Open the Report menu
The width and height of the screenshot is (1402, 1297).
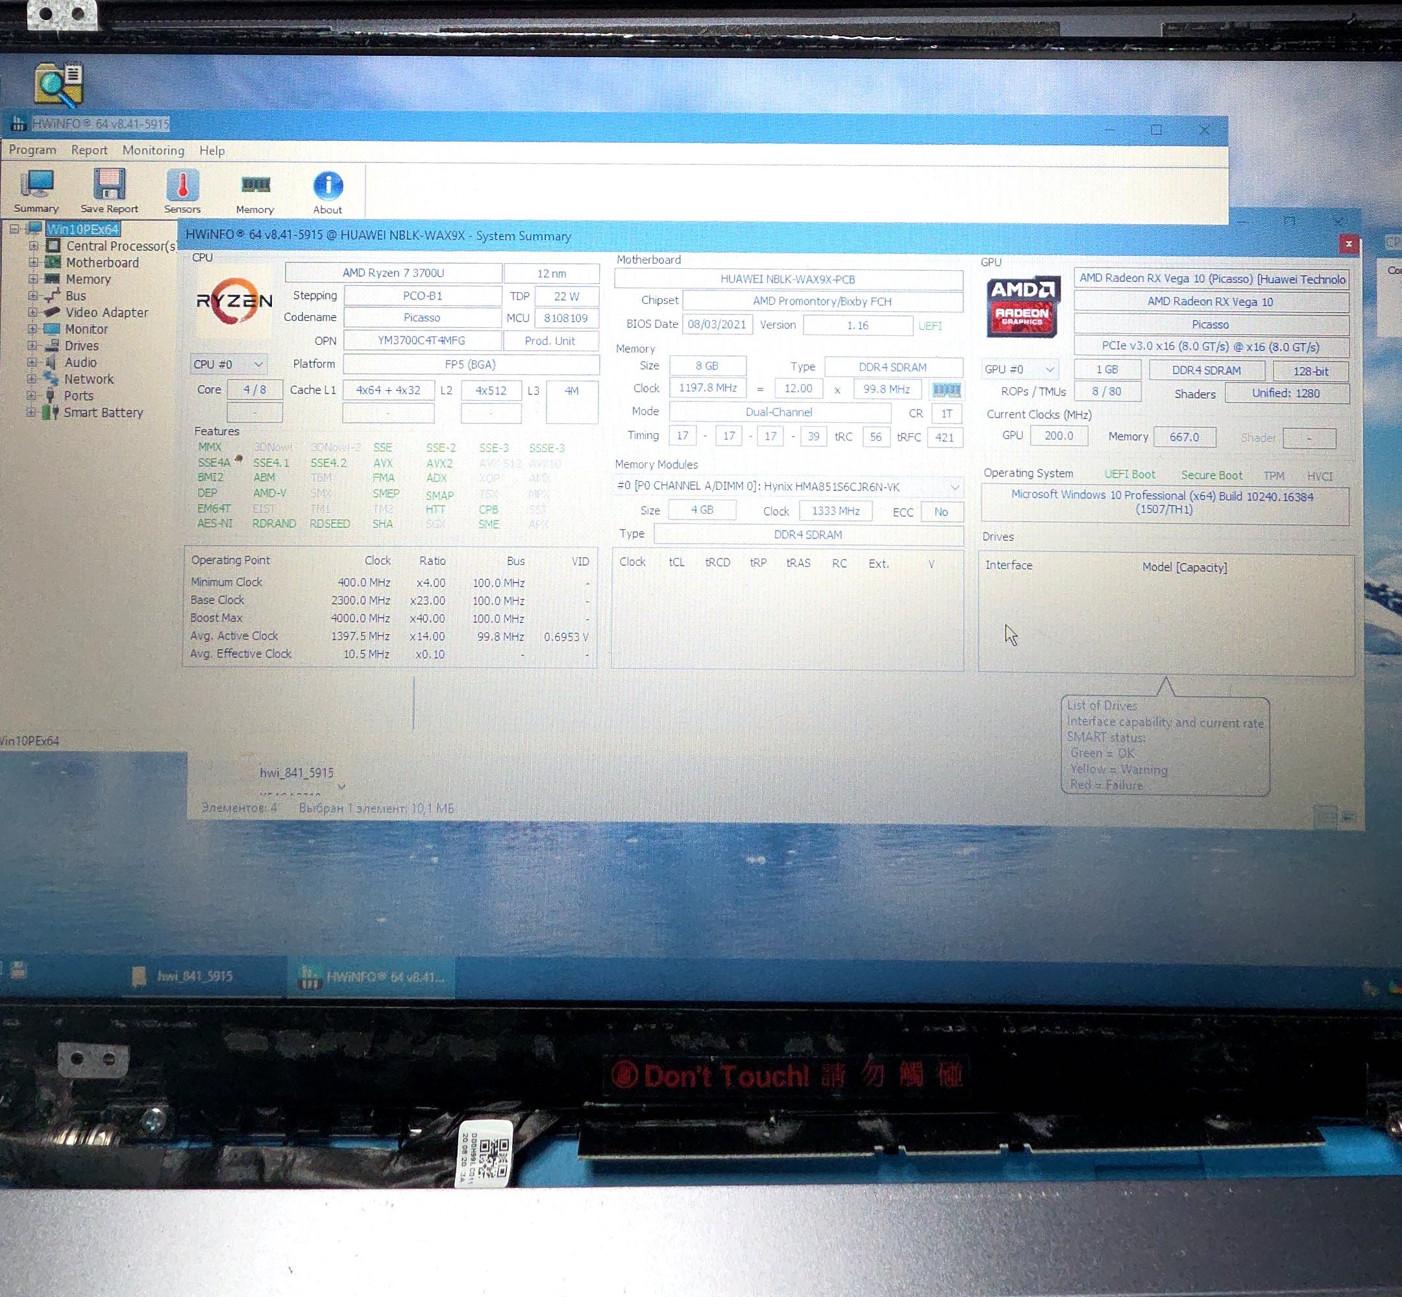click(x=89, y=150)
